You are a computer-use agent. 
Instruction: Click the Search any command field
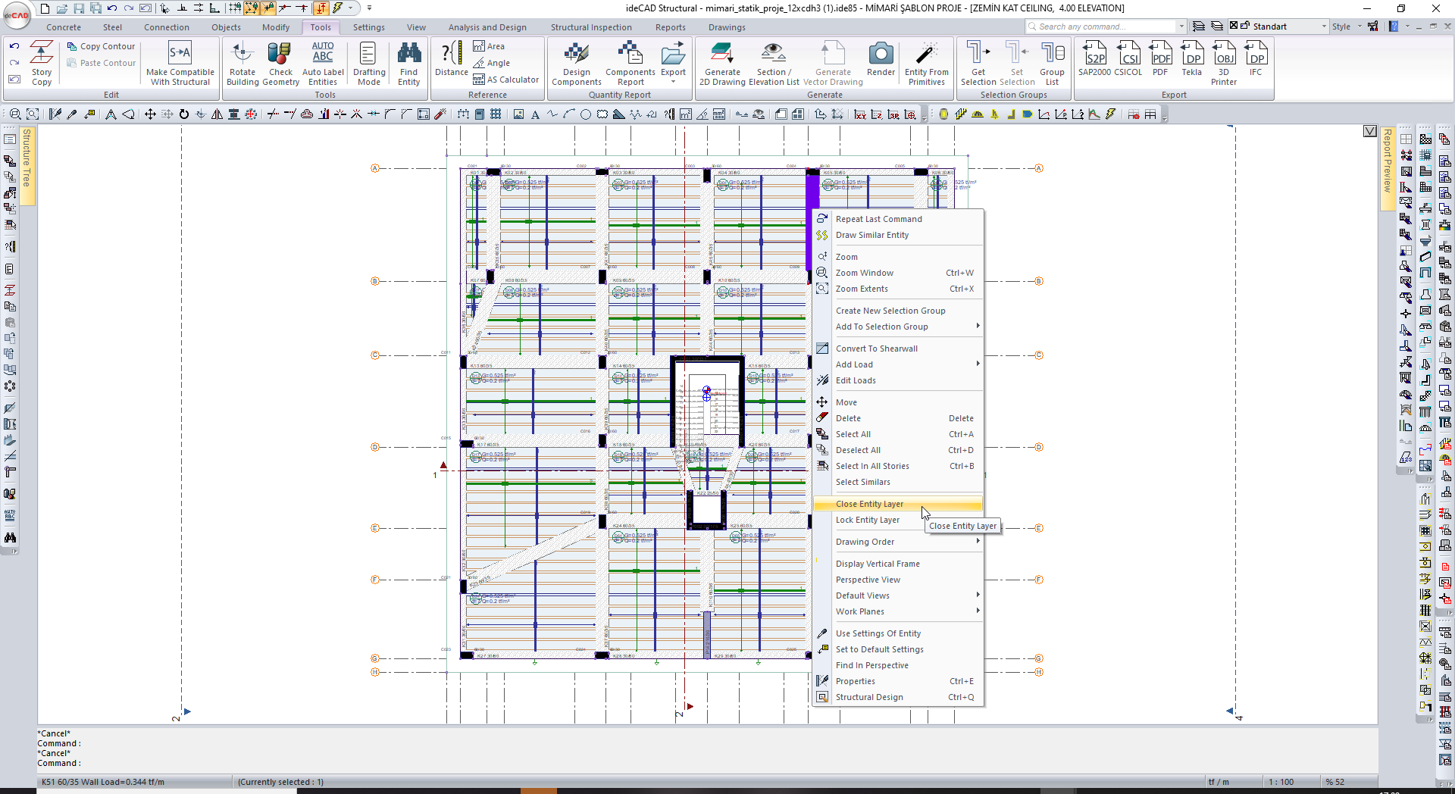(1103, 27)
